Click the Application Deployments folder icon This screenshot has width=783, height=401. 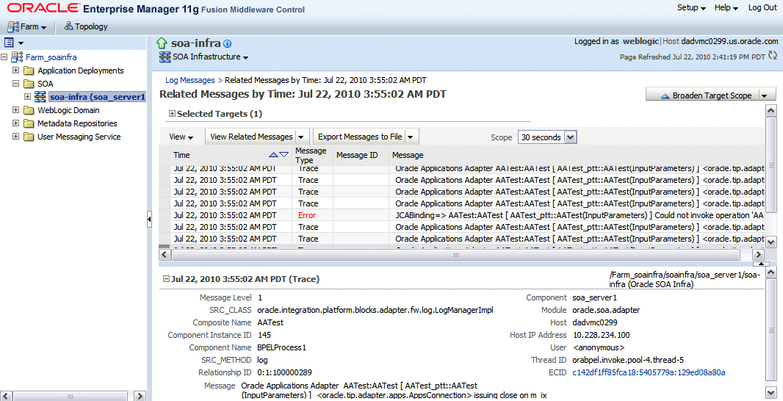click(29, 71)
